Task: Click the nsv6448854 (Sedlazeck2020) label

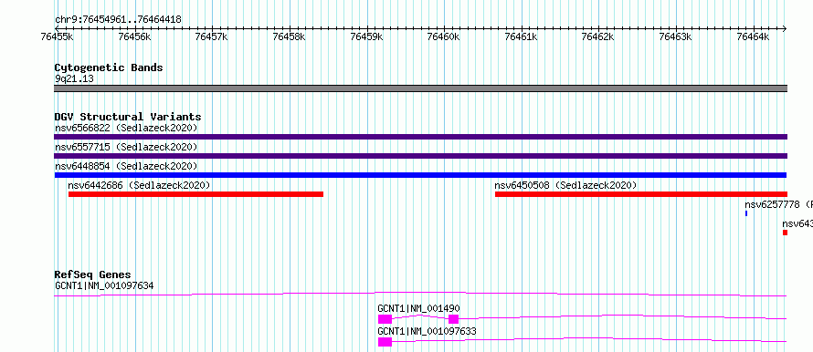Action: click(126, 166)
